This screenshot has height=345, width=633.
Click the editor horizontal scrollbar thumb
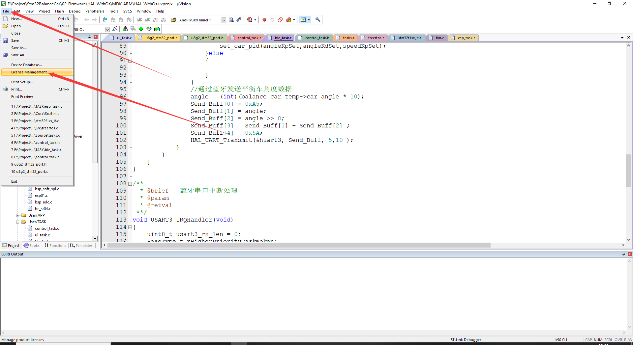pyautogui.click(x=299, y=245)
